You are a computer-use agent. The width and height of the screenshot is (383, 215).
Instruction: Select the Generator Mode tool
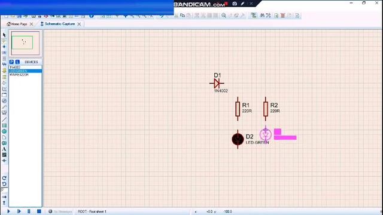pyautogui.click(x=4, y=101)
